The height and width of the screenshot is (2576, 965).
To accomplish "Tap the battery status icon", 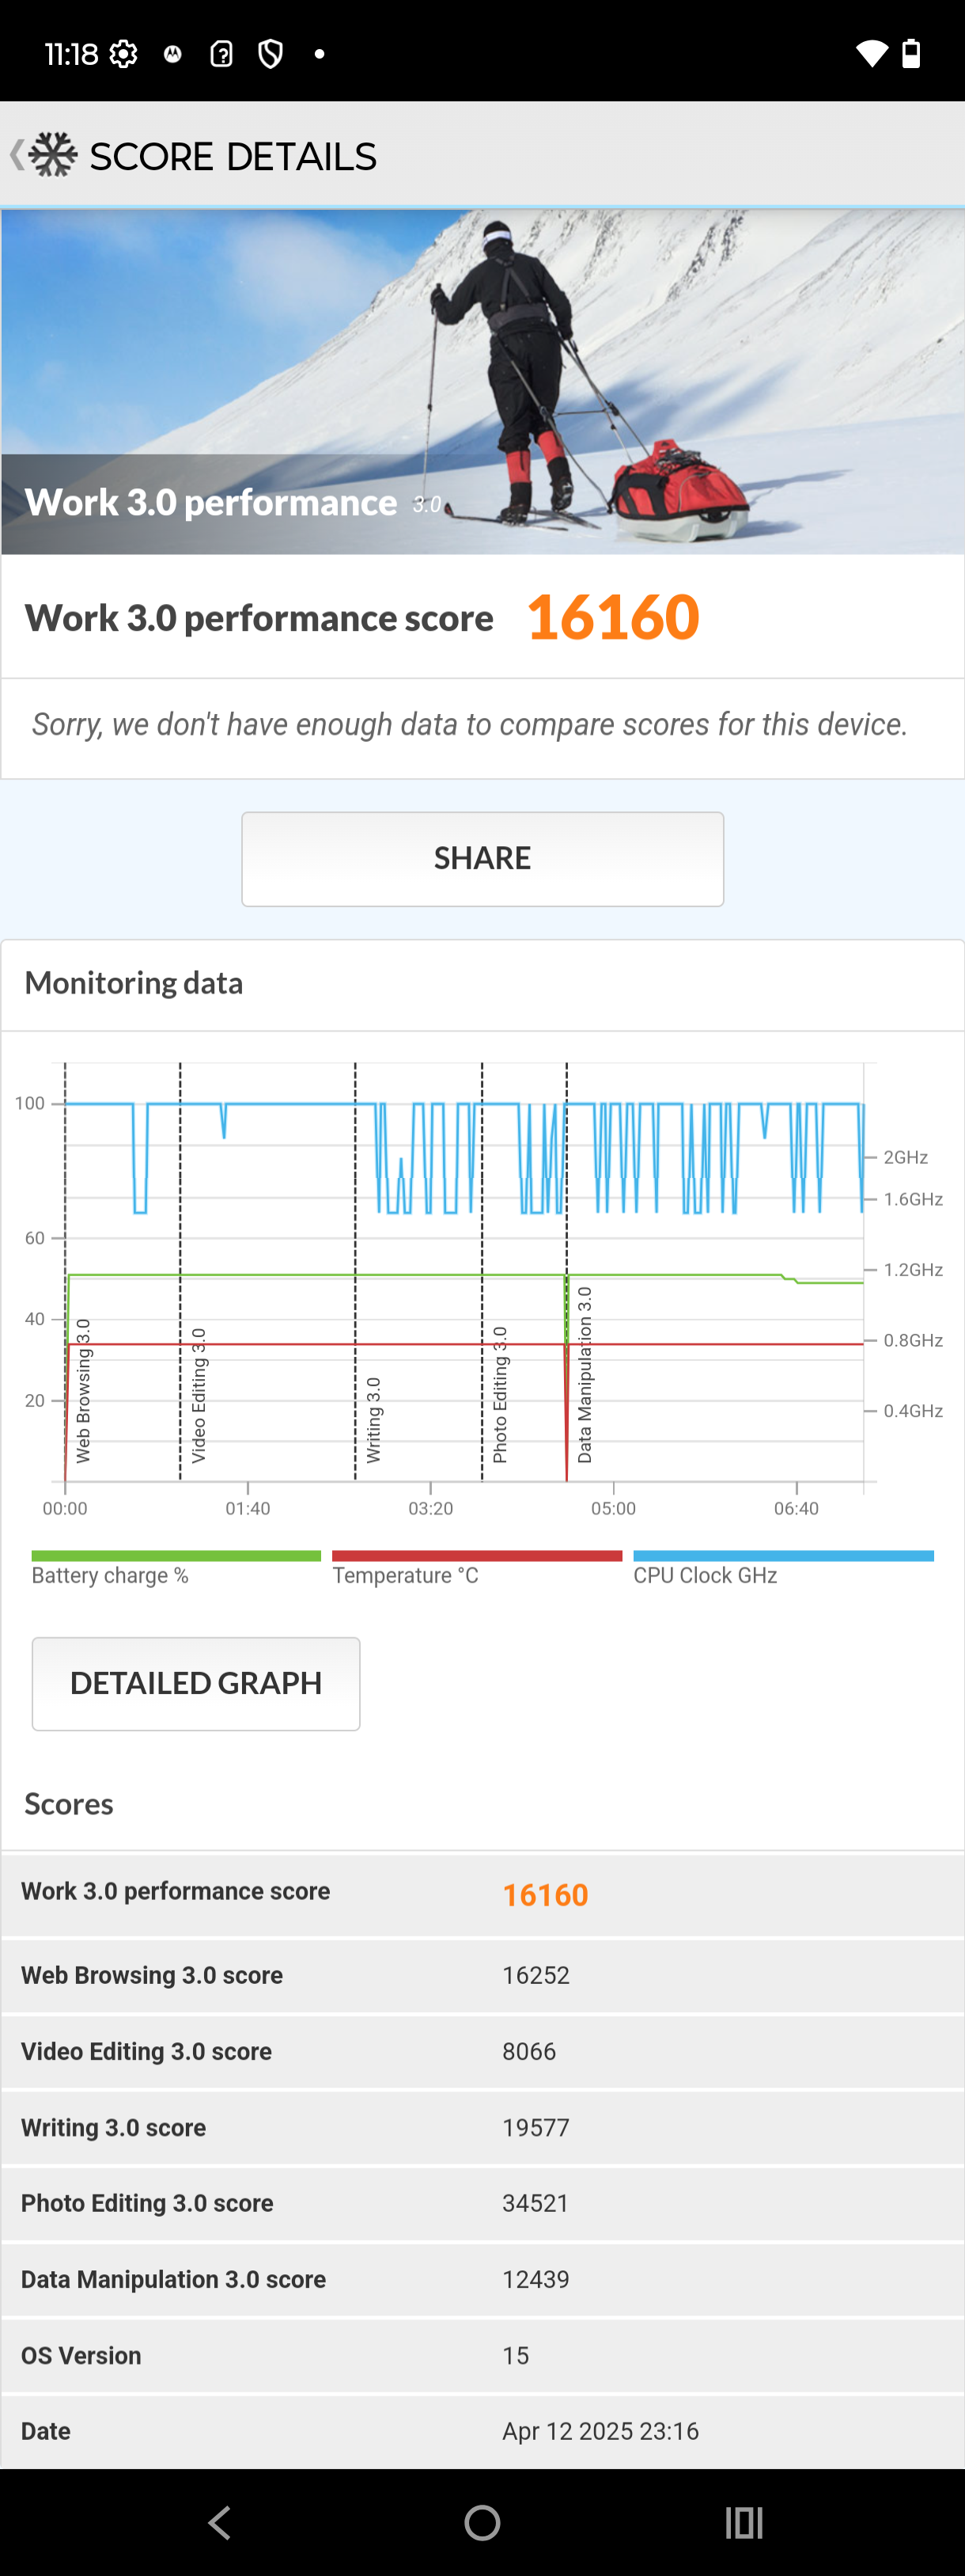I will click(x=911, y=54).
